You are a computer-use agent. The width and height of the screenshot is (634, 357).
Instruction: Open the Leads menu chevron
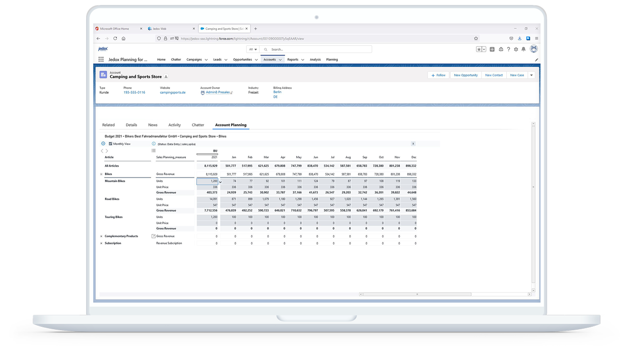[226, 59]
